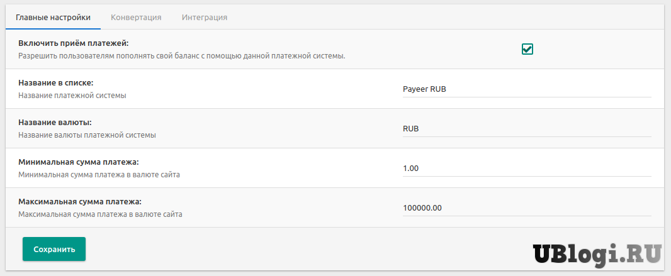671x276 pixels.
Task: Click the UBlogi.RU logo
Action: tap(597, 254)
